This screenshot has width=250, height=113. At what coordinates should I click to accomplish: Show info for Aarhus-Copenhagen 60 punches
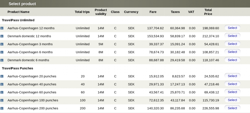pyautogui.click(x=2, y=92)
